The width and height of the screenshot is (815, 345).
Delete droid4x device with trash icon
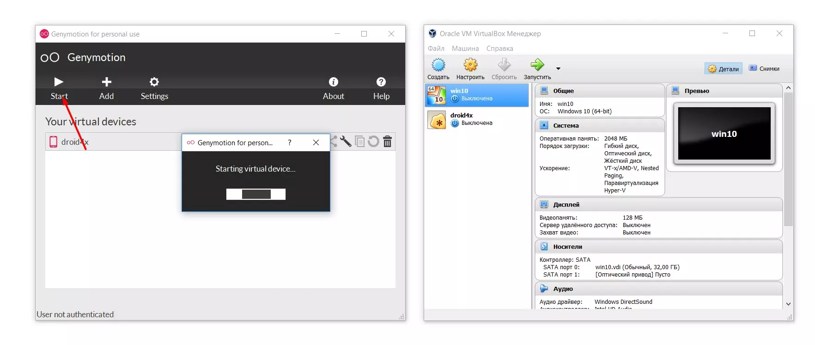click(x=388, y=142)
